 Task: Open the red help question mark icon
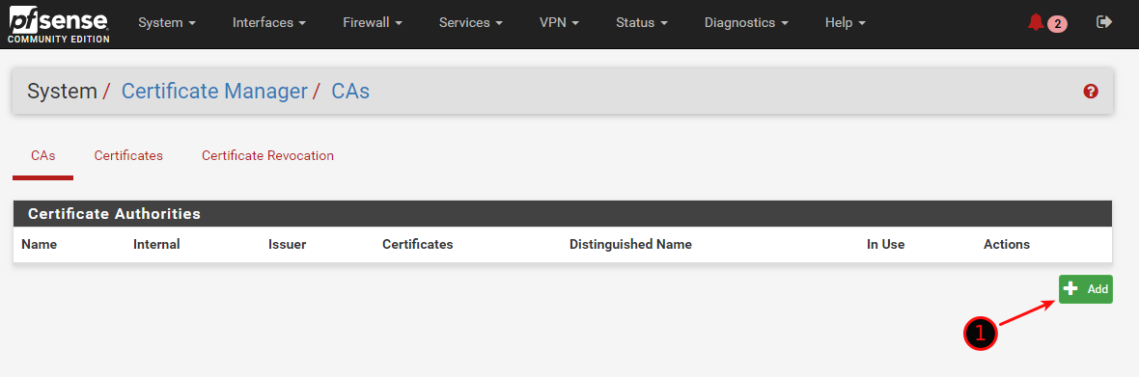click(x=1091, y=92)
